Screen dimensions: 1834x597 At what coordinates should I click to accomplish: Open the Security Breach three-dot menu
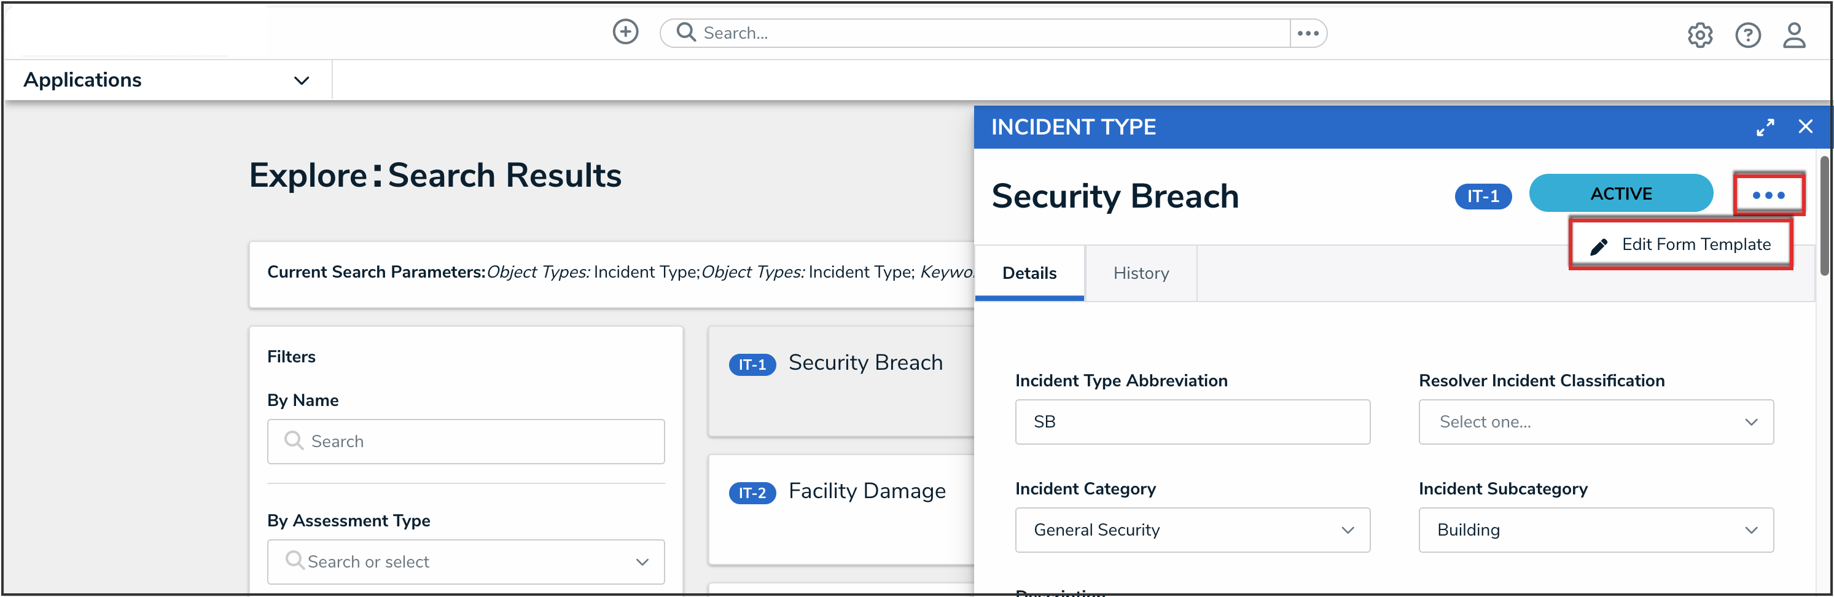1768,195
